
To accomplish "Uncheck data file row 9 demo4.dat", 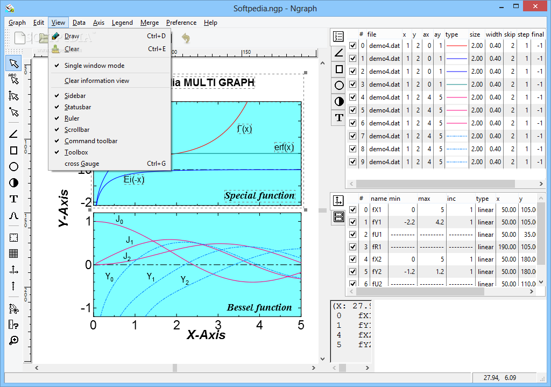I will tap(353, 162).
